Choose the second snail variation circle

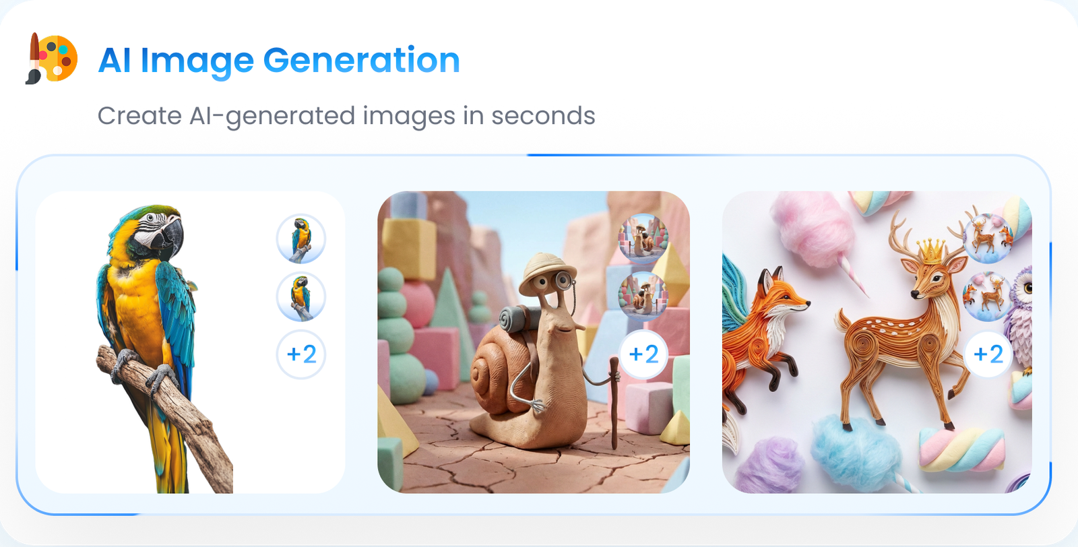pos(643,296)
